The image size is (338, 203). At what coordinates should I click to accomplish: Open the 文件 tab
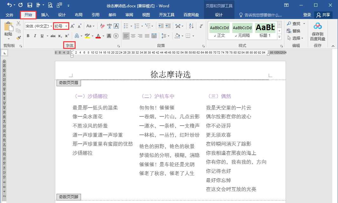tap(10, 15)
